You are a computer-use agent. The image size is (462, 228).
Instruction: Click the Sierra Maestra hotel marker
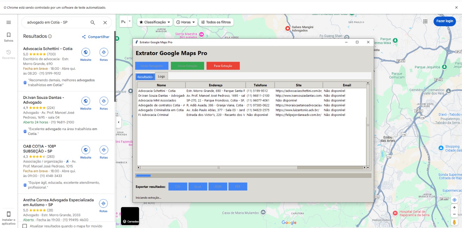(202, 35)
